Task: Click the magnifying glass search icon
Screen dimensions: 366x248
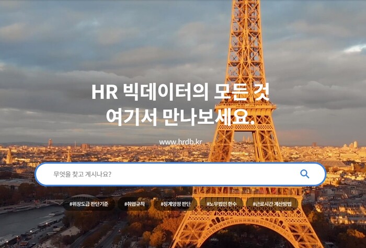Action: click(305, 174)
